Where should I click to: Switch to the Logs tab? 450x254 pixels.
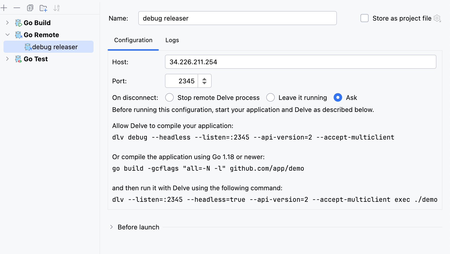172,40
